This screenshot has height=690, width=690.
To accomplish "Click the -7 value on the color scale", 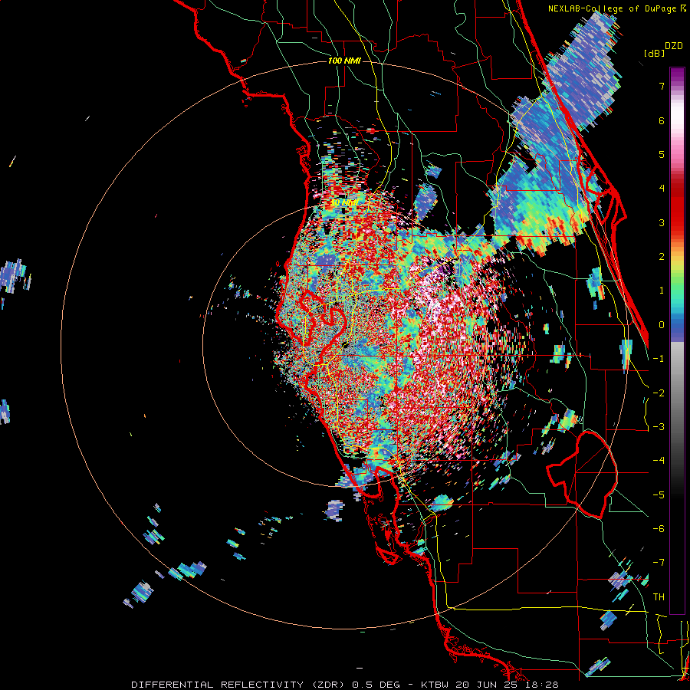I will pos(659,563).
